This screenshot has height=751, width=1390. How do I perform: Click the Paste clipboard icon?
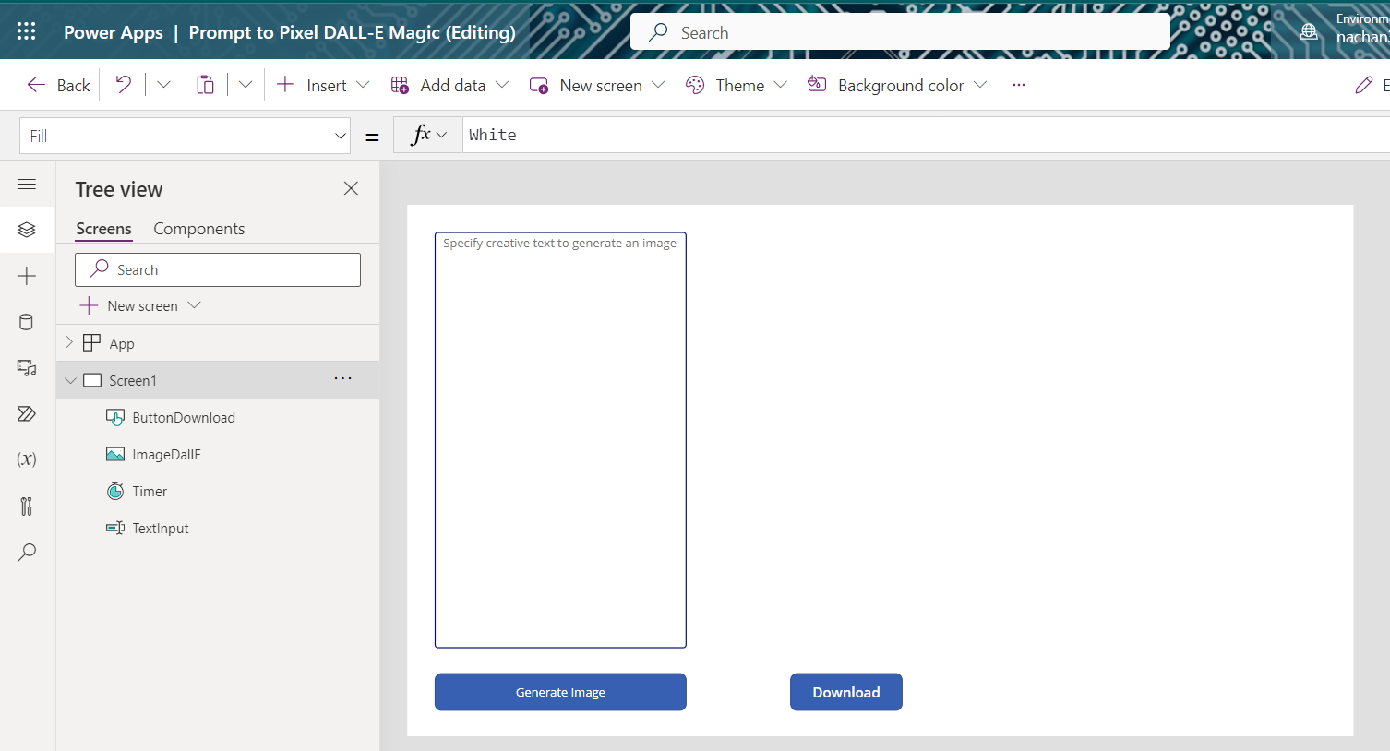point(205,85)
